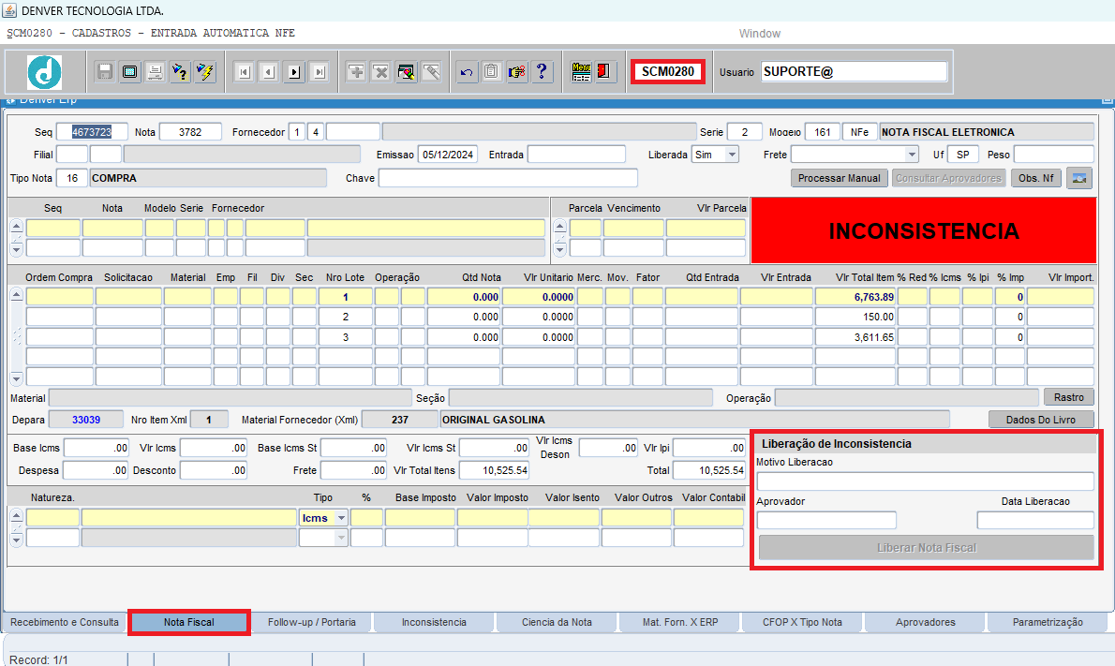Open the yellow Menu icon
The width and height of the screenshot is (1115, 666).
pos(581,72)
